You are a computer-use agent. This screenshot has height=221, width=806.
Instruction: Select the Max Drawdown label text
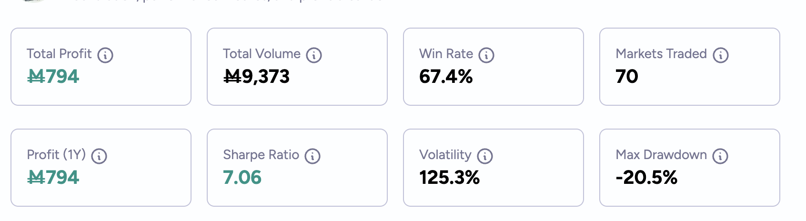(x=661, y=155)
